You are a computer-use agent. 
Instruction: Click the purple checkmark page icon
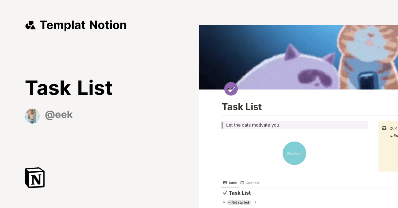(x=231, y=89)
